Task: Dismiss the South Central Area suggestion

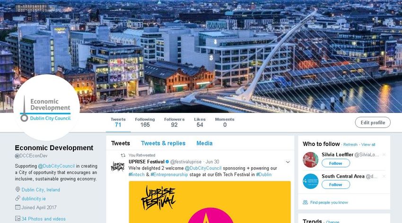Action: click(x=384, y=176)
